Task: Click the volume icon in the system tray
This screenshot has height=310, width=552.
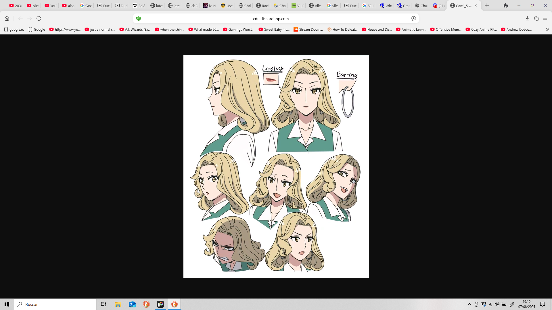Action: [497, 304]
